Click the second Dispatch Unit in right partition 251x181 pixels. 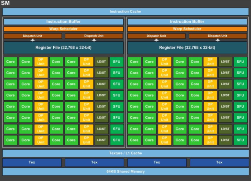pos(218,36)
